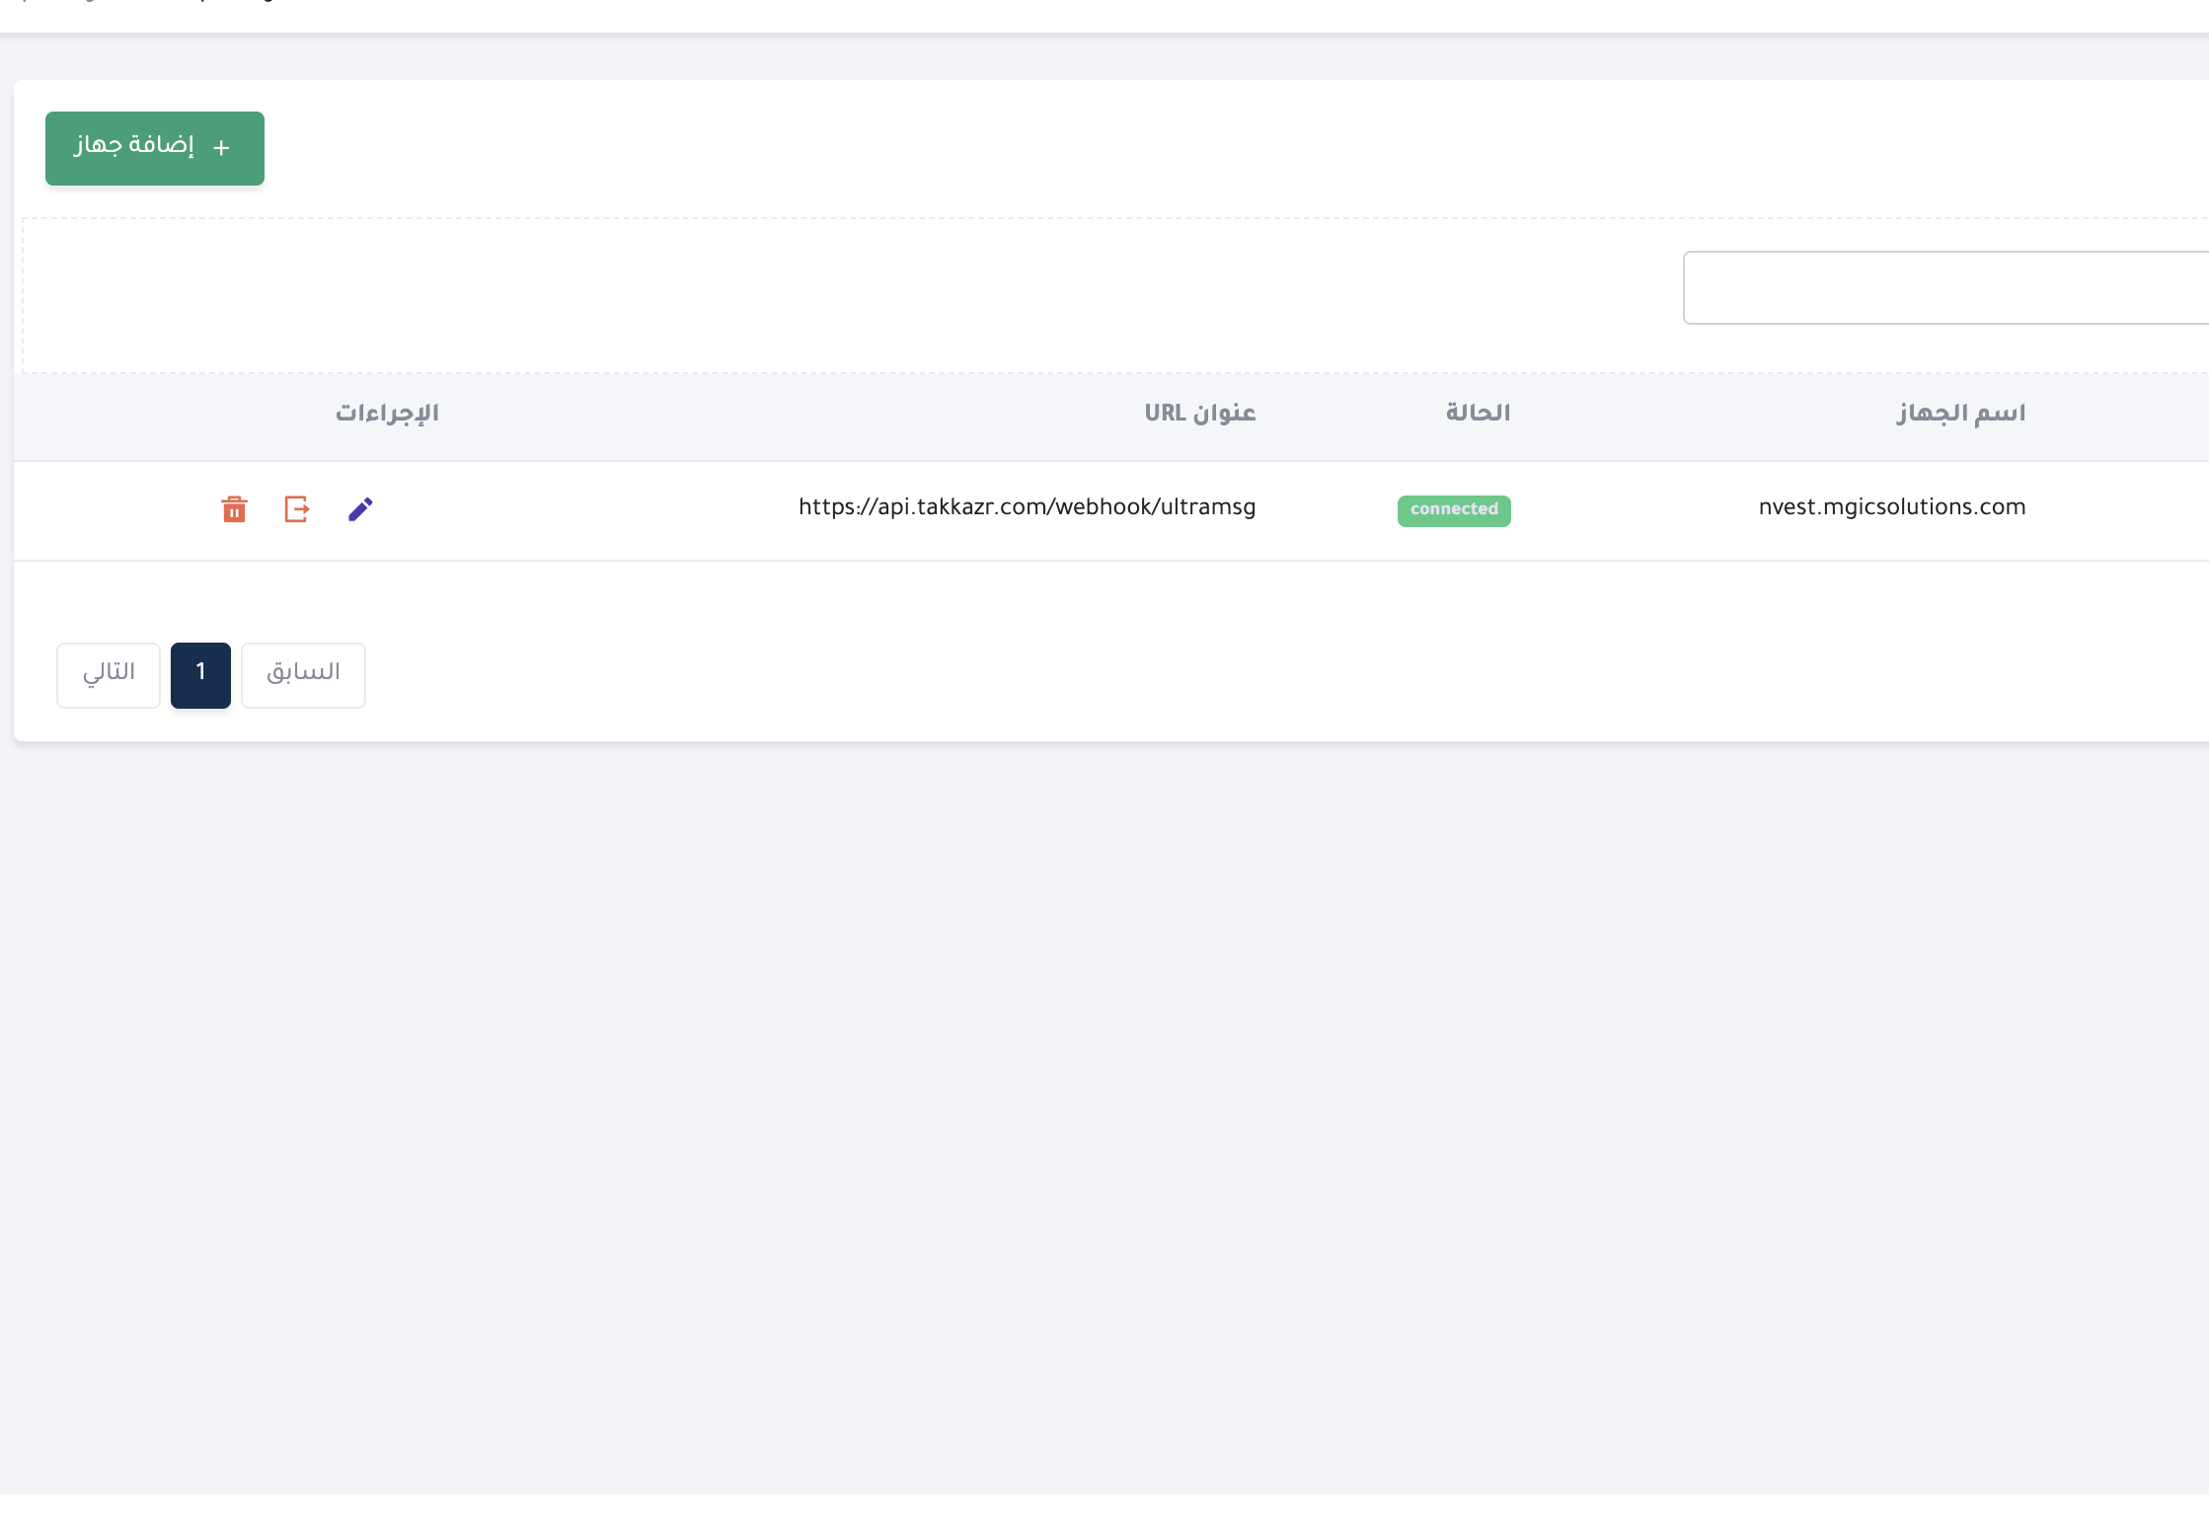Open the ultramsg webhook URL link

pyautogui.click(x=1026, y=507)
